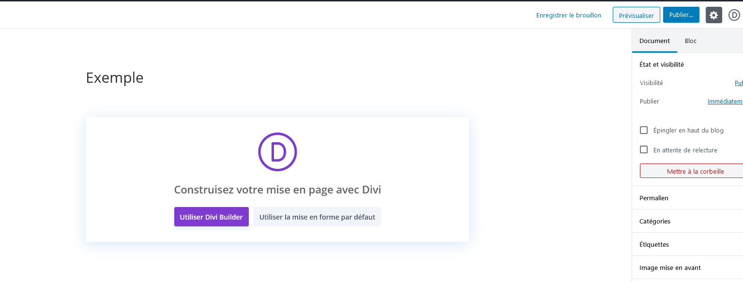743x282 pixels.
Task: Click Enregistrer le brouillon link
Action: (x=568, y=15)
